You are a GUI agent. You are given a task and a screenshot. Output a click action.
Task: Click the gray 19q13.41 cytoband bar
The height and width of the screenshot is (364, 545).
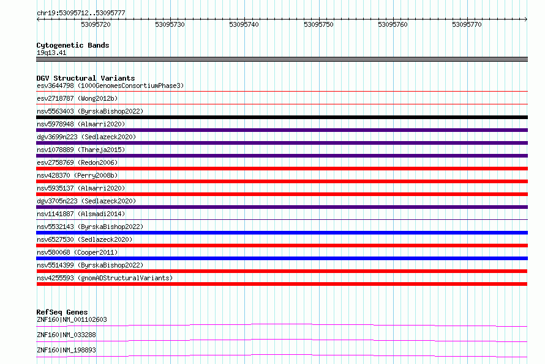282,59
